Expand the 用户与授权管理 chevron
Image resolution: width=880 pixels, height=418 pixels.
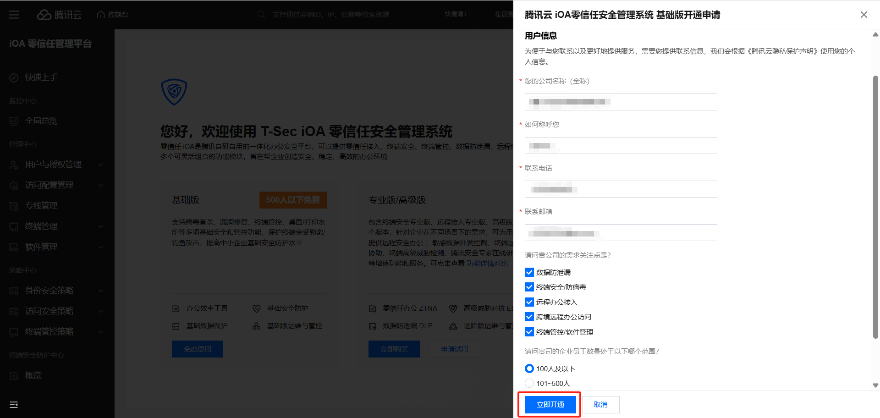click(x=101, y=165)
